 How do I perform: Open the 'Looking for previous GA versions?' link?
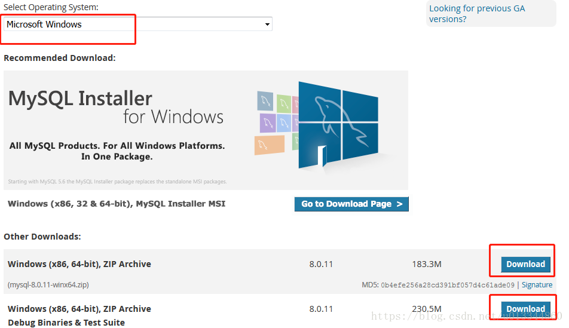click(x=477, y=14)
